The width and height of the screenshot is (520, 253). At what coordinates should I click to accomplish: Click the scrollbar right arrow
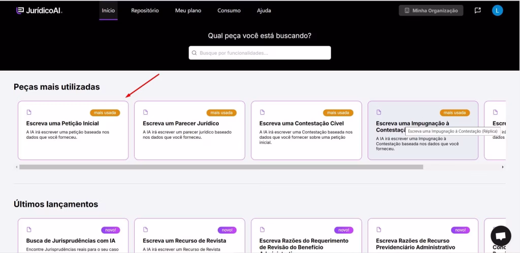(503, 167)
